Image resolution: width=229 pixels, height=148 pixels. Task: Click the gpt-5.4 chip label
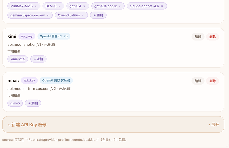75,6
